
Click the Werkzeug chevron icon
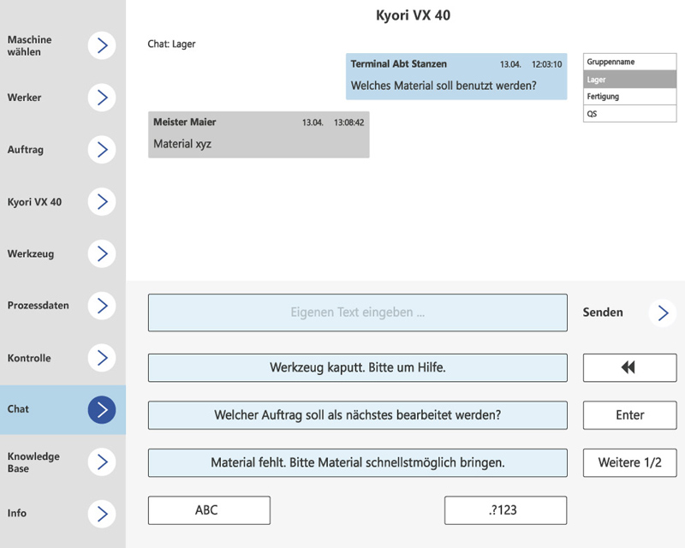101,254
